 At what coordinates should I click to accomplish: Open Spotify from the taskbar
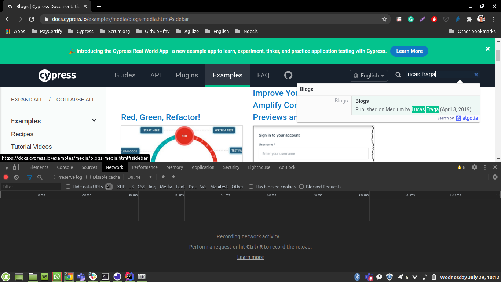coord(45,276)
